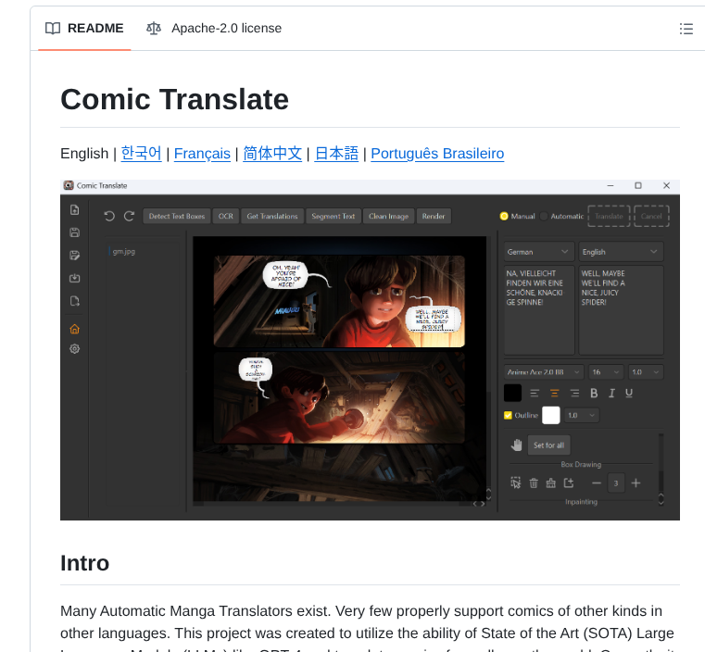
Task: Open the font size 16 dropdown
Action: [606, 372]
